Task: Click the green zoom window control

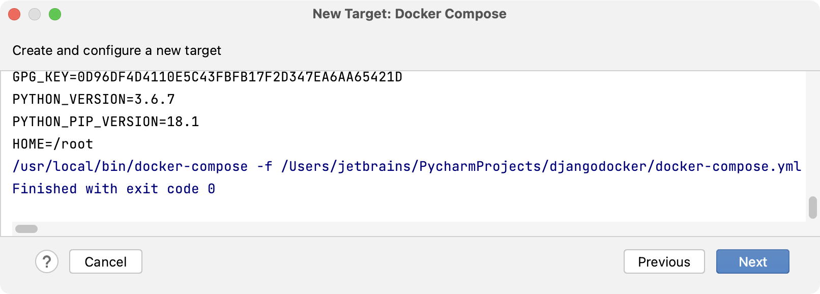Action: click(x=56, y=14)
